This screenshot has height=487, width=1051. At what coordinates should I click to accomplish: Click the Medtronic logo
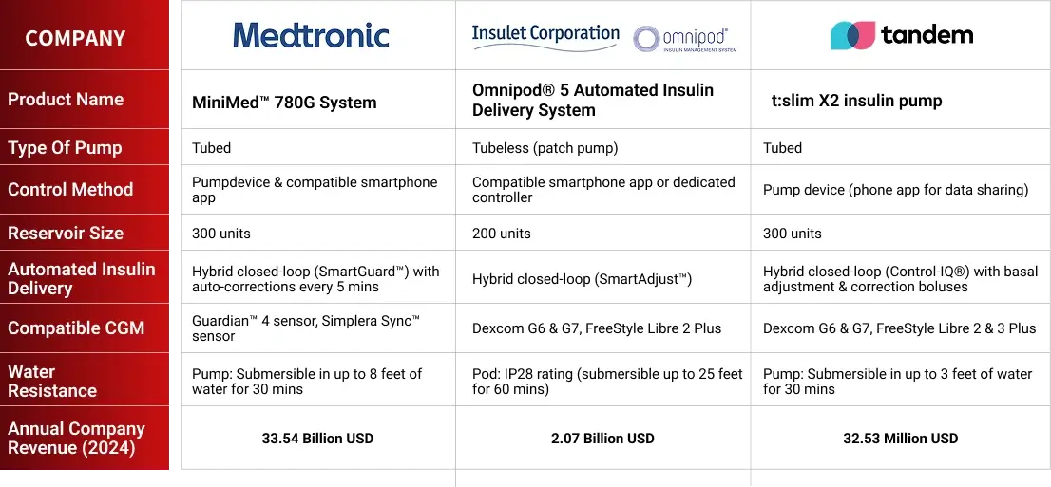(311, 35)
